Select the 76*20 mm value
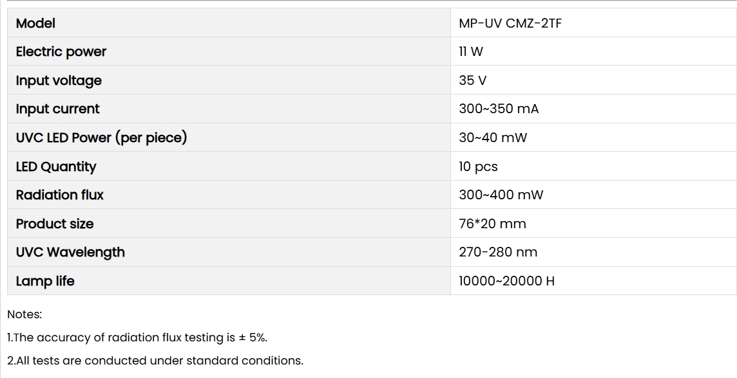The image size is (737, 378). (x=492, y=224)
